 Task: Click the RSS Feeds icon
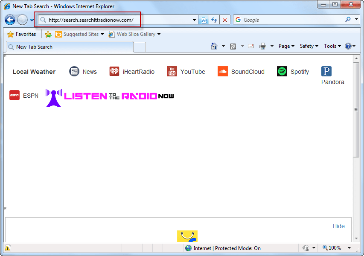pos(233,47)
